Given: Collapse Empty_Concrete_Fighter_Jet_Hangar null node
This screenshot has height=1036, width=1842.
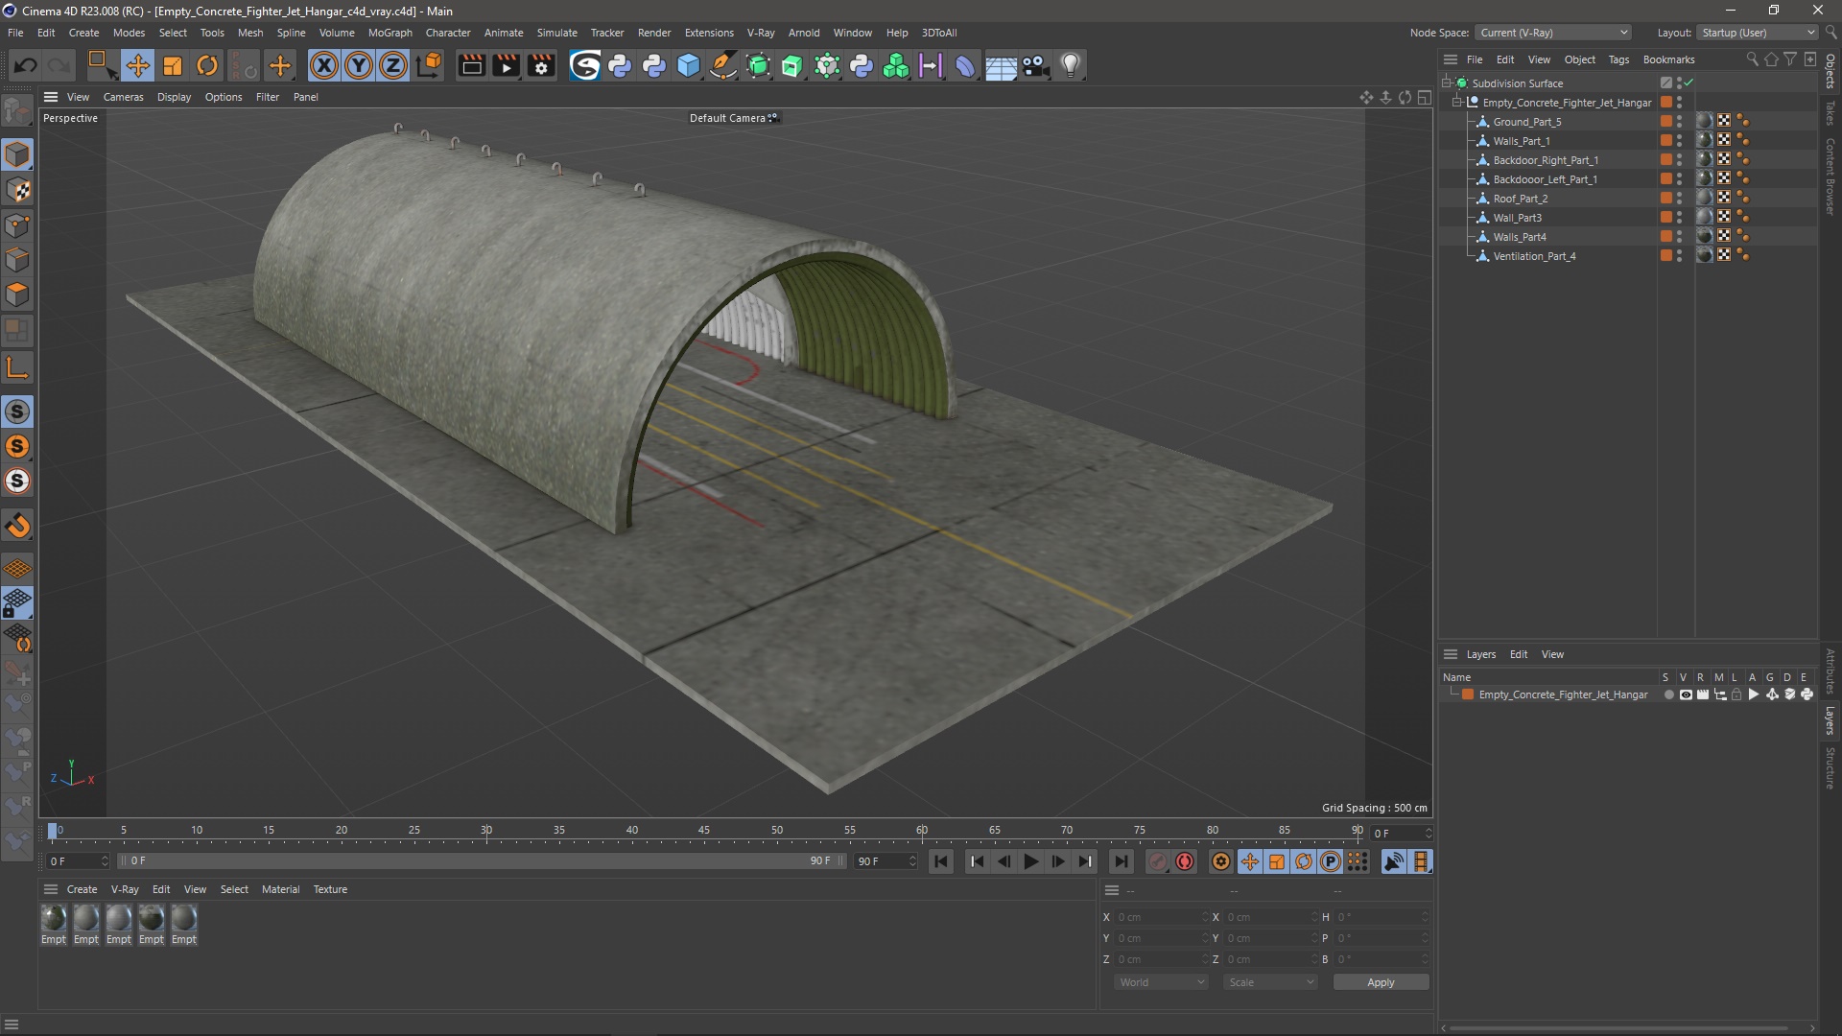Looking at the screenshot, I should click(1458, 103).
